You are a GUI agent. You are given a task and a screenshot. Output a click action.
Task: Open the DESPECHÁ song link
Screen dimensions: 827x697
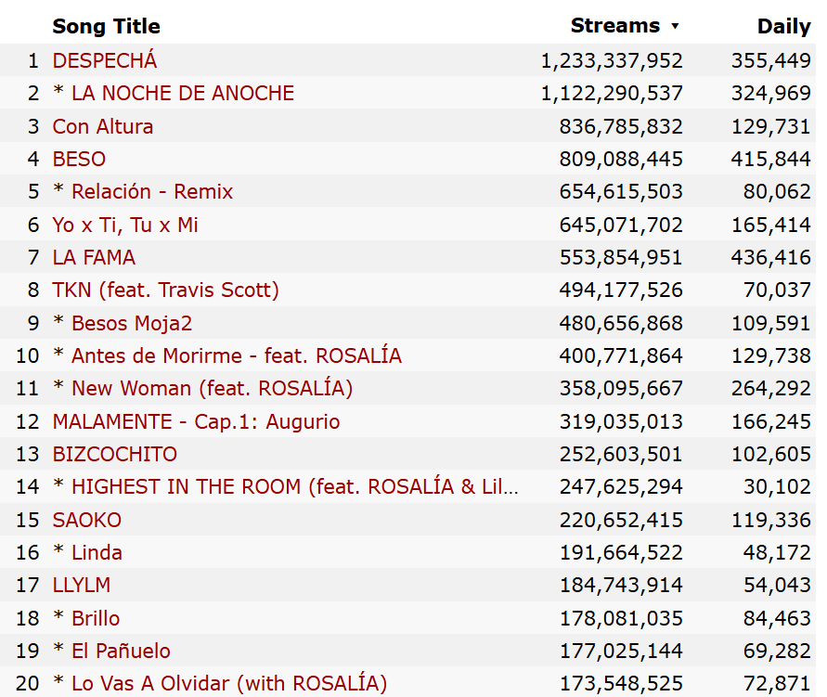coord(105,60)
